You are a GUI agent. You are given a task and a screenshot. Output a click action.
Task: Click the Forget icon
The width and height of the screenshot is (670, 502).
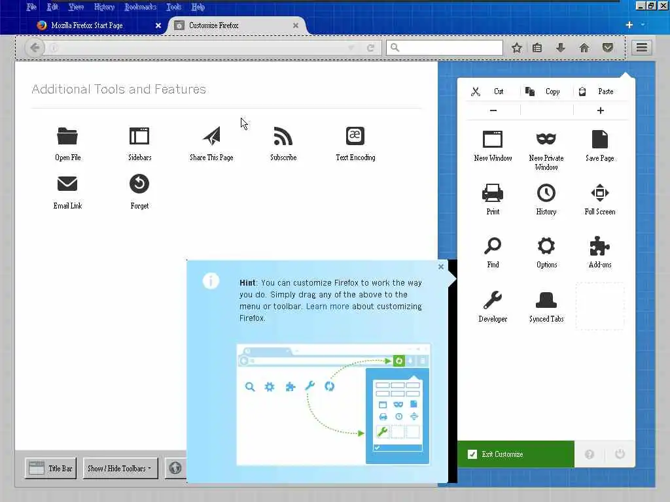[x=139, y=184]
